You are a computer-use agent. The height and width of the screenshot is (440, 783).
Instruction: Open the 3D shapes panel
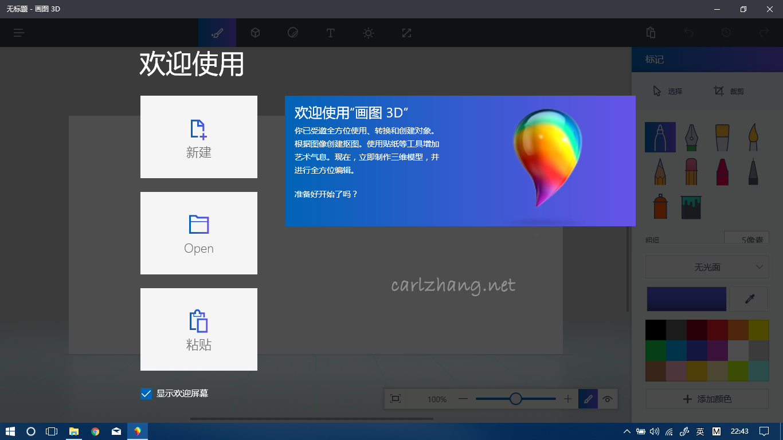click(x=255, y=33)
